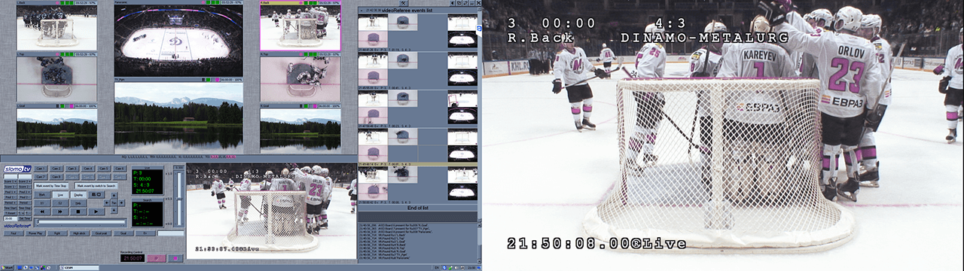964x271 pixels.
Task: Click the Goal event button
Action: click(124, 233)
